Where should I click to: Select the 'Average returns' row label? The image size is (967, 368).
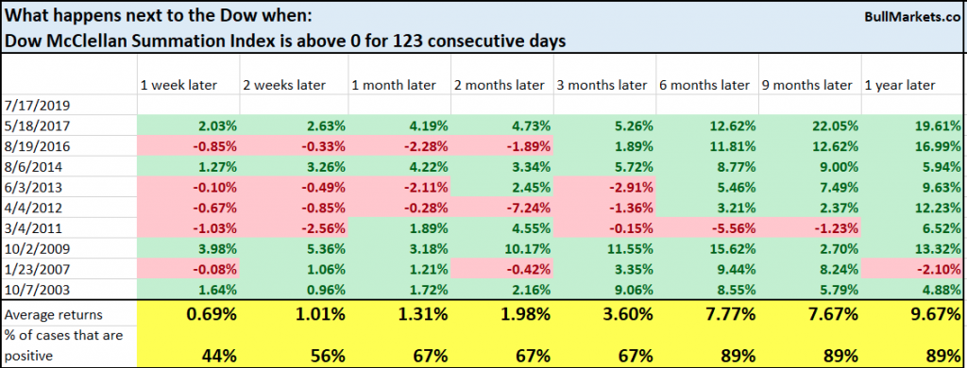coord(69,315)
